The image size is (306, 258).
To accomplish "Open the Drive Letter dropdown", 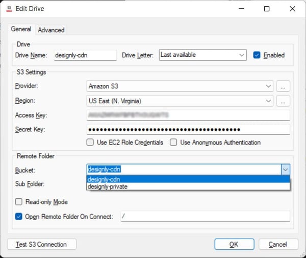I will (202, 55).
